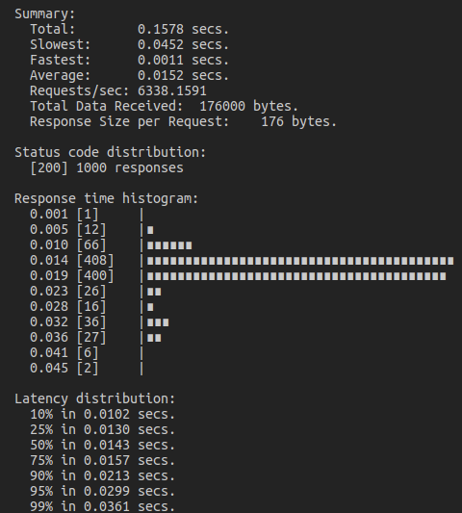Screen dimensions: 462x513
Task: Click the Slowest 0.0452 secs value
Action: [183, 45]
